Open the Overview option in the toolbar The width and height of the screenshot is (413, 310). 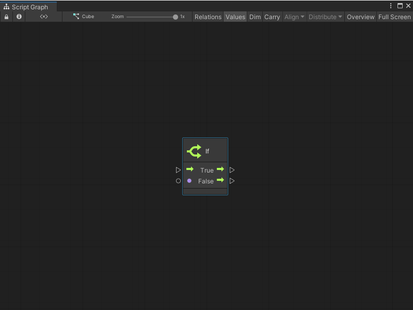(x=360, y=17)
